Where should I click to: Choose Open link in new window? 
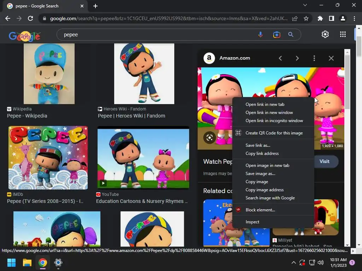point(273,113)
